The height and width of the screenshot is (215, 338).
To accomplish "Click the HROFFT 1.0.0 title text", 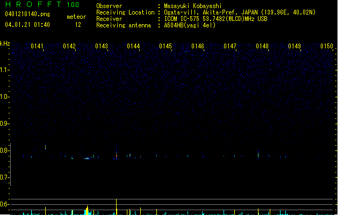I will [x=42, y=4].
